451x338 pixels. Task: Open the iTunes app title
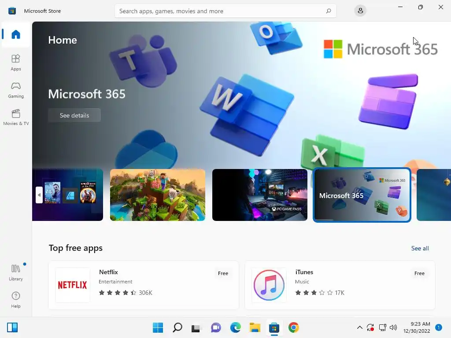(x=304, y=272)
